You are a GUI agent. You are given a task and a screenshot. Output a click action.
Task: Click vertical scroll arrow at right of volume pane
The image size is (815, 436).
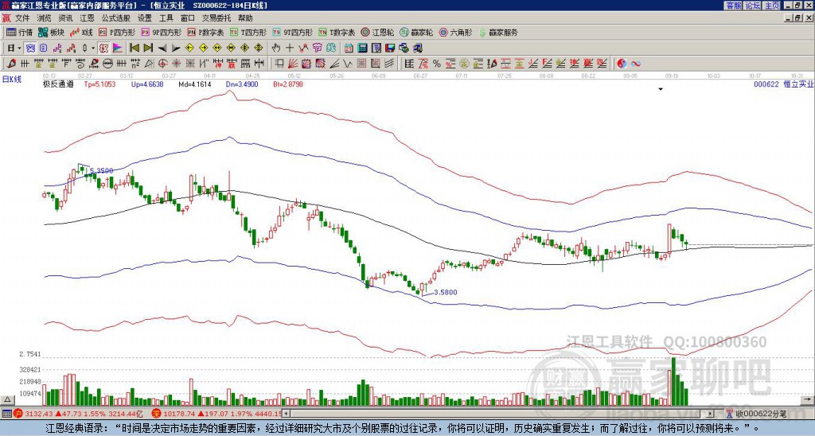point(808,399)
